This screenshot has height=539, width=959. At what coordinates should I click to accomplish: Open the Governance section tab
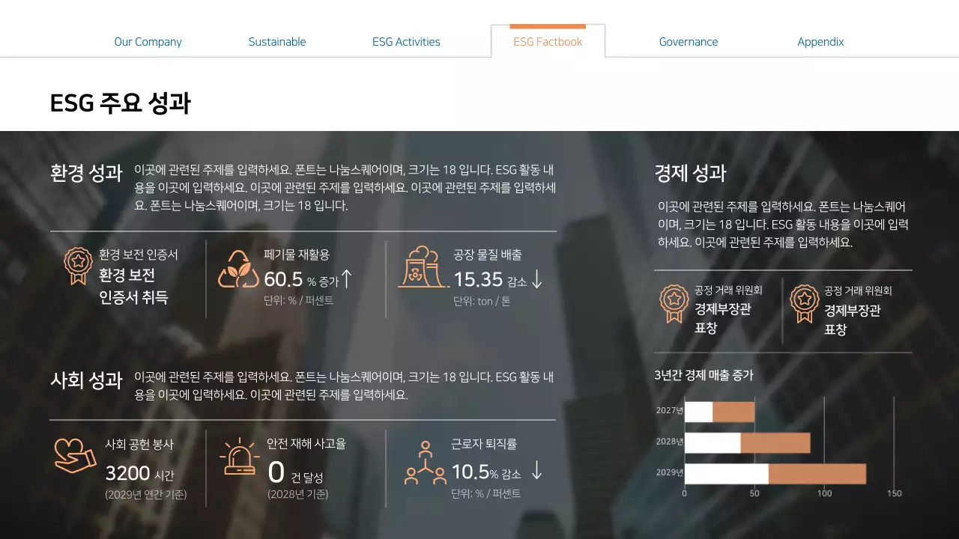point(688,42)
